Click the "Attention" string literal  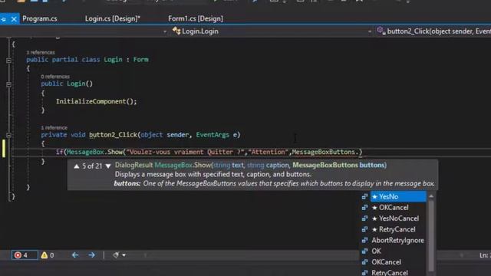click(x=269, y=152)
